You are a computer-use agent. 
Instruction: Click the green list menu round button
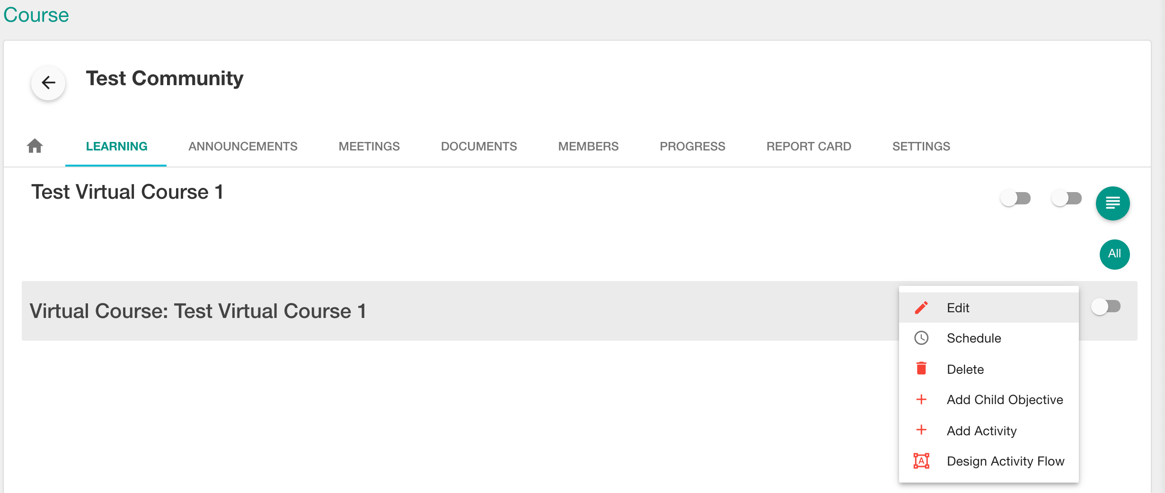(1112, 203)
